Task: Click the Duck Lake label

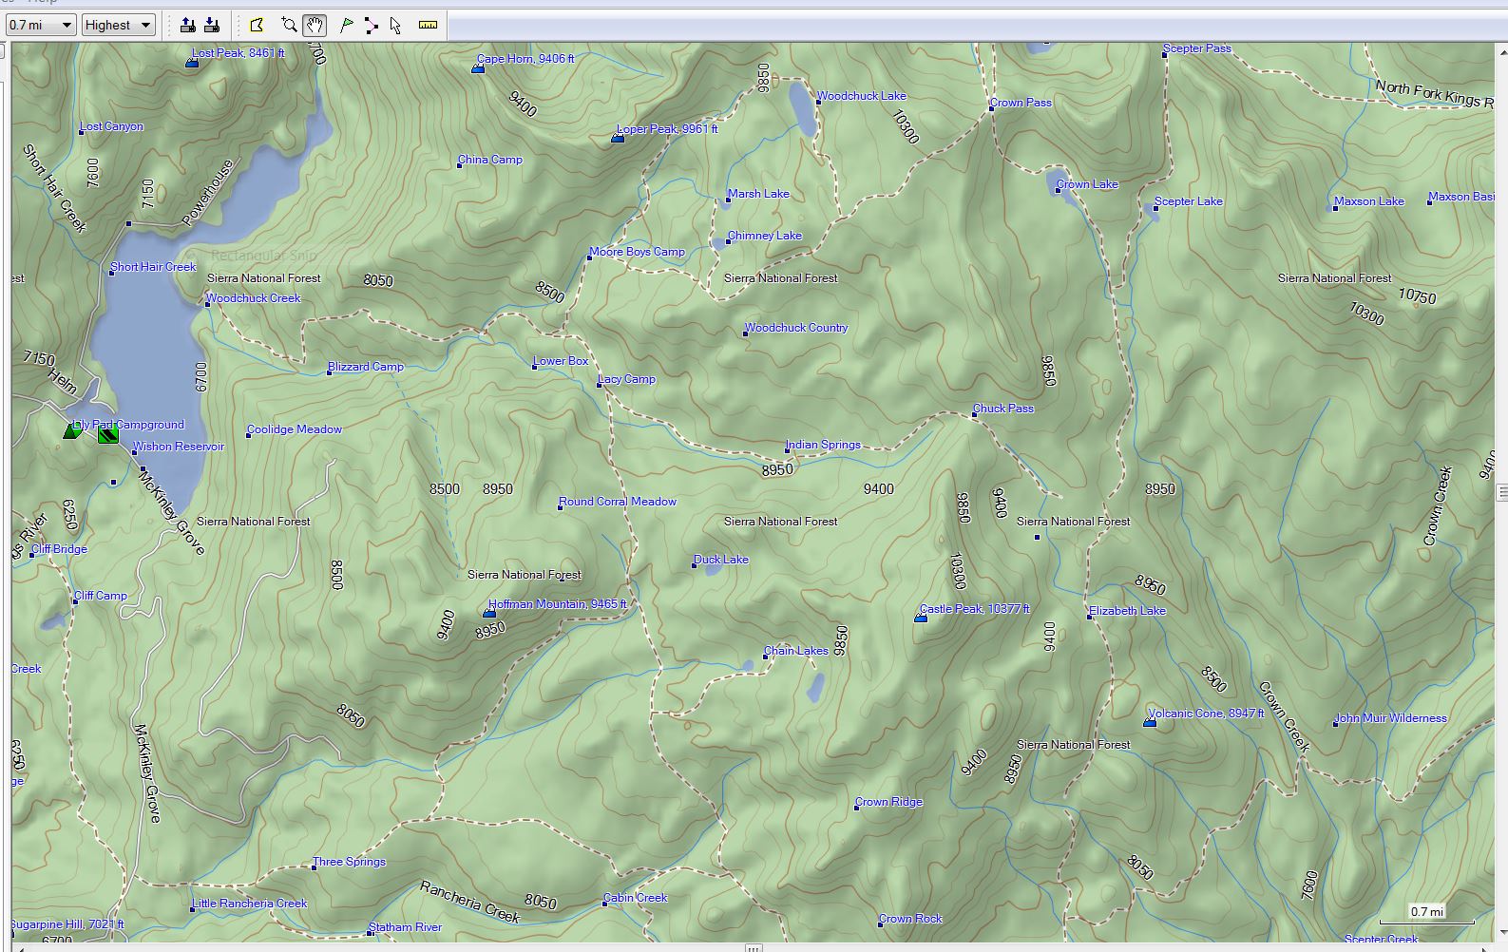Action: (x=721, y=560)
